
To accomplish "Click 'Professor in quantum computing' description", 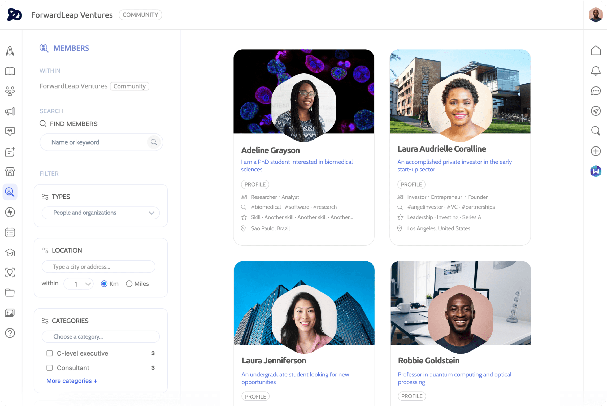I will (454, 378).
